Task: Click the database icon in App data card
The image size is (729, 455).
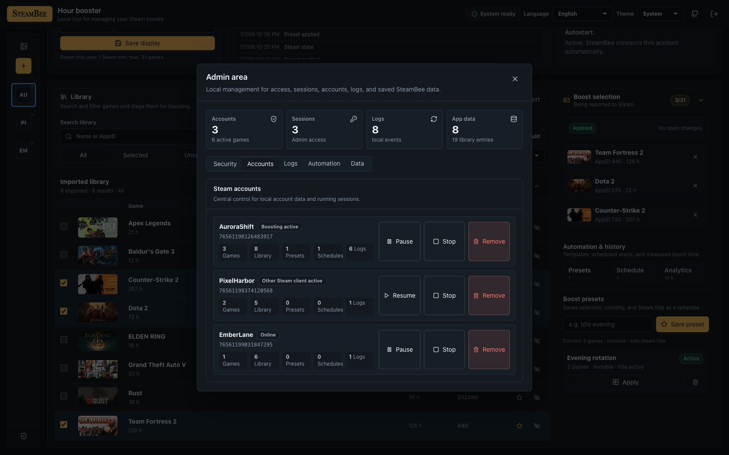Action: (514, 119)
